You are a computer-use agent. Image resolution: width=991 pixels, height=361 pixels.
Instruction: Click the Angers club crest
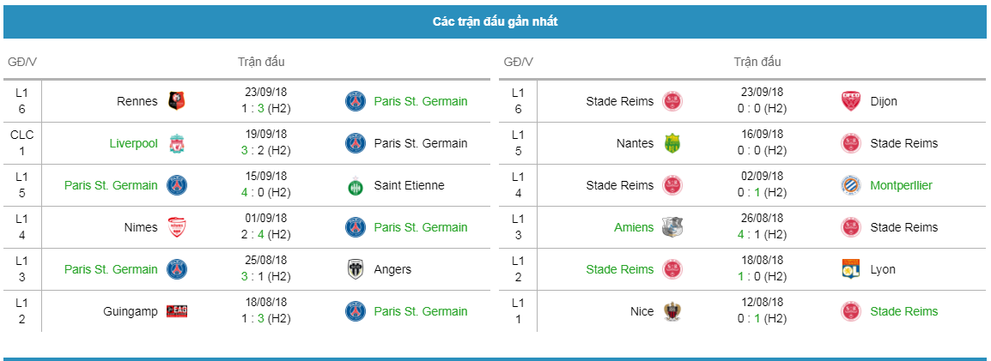point(356,269)
